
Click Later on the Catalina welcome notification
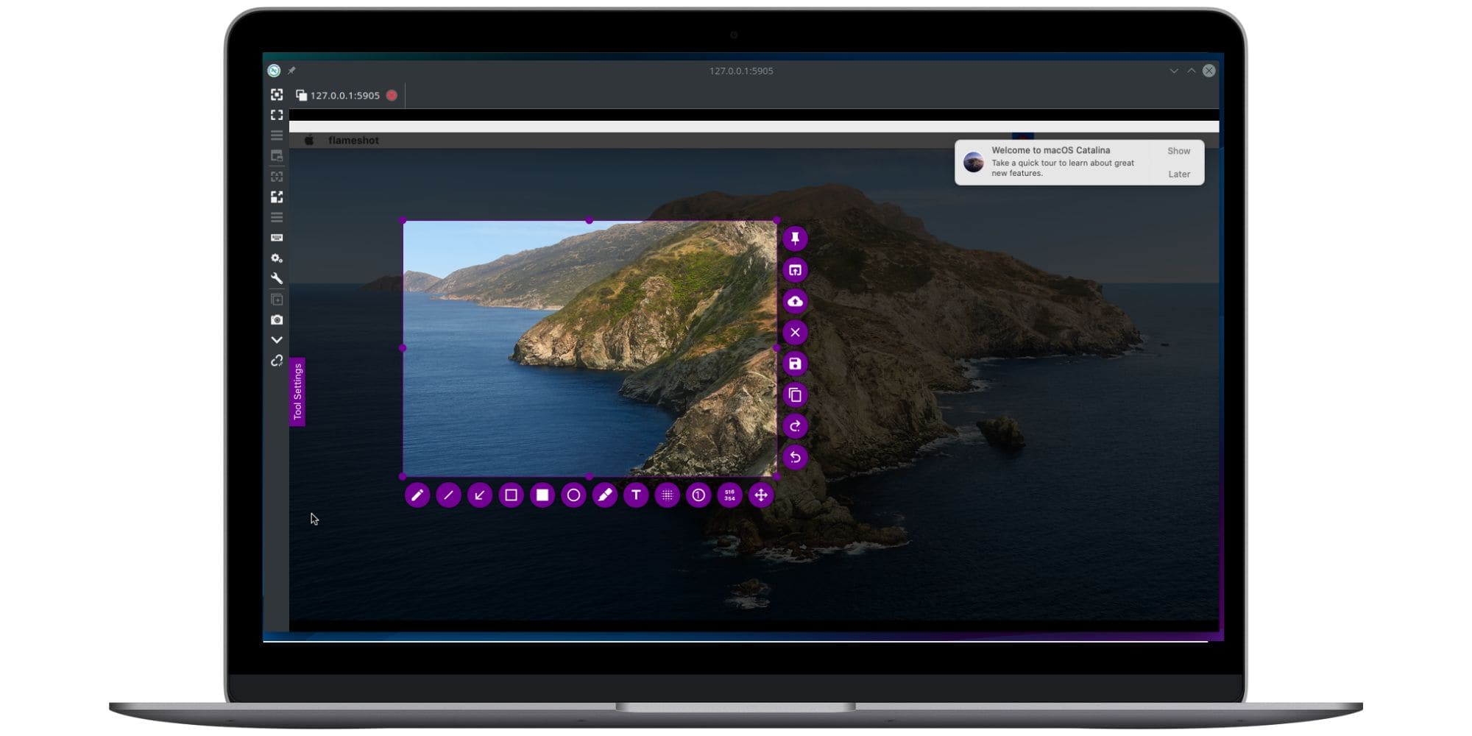(1179, 174)
